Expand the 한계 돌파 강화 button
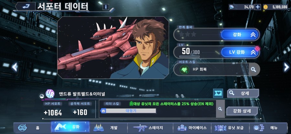291x134 pixels. point(240,35)
